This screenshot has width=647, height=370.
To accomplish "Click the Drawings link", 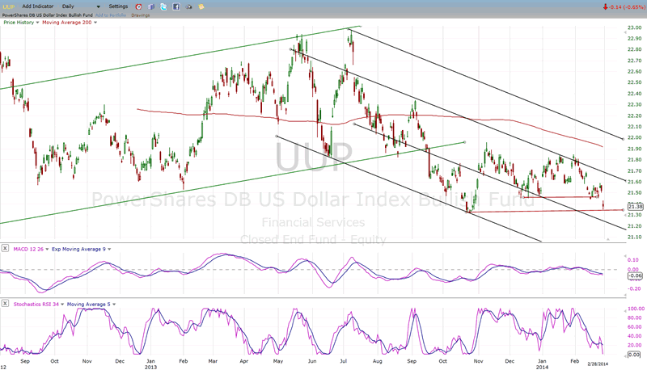I will [x=140, y=15].
